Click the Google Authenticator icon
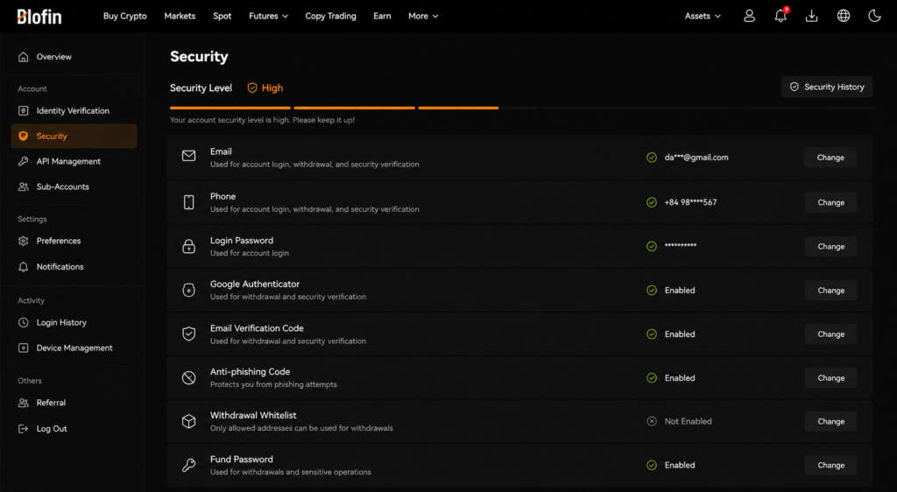This screenshot has height=492, width=897. 189,291
